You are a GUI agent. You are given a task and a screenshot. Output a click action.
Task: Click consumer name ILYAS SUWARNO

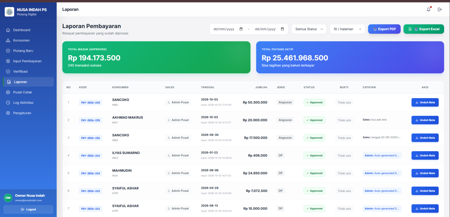tap(126, 153)
